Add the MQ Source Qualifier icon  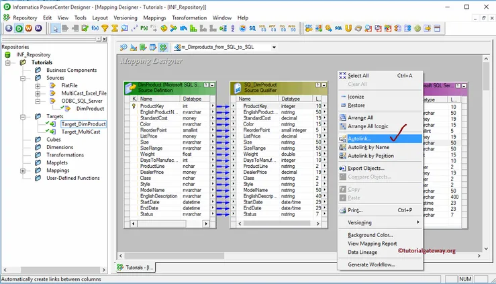point(283,28)
